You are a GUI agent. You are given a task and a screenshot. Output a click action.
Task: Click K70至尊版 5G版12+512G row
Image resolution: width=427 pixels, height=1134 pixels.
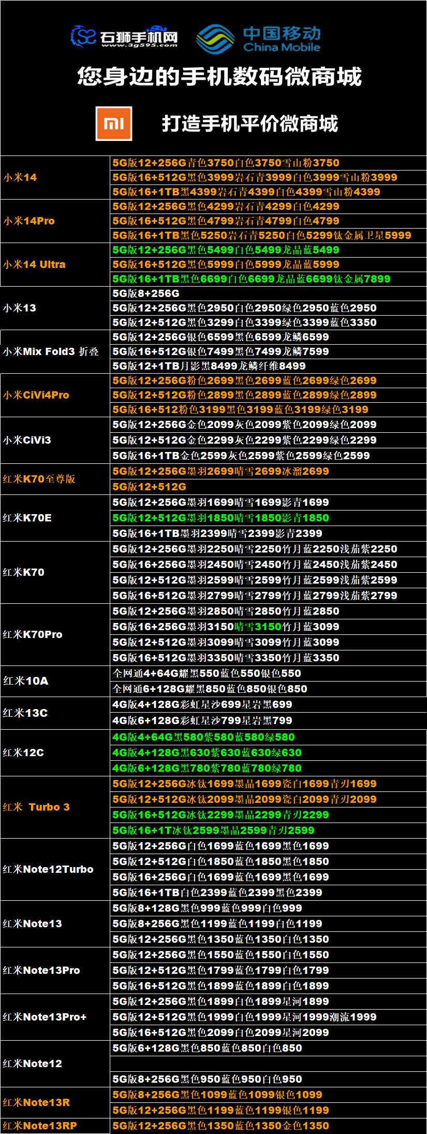[x=269, y=487]
